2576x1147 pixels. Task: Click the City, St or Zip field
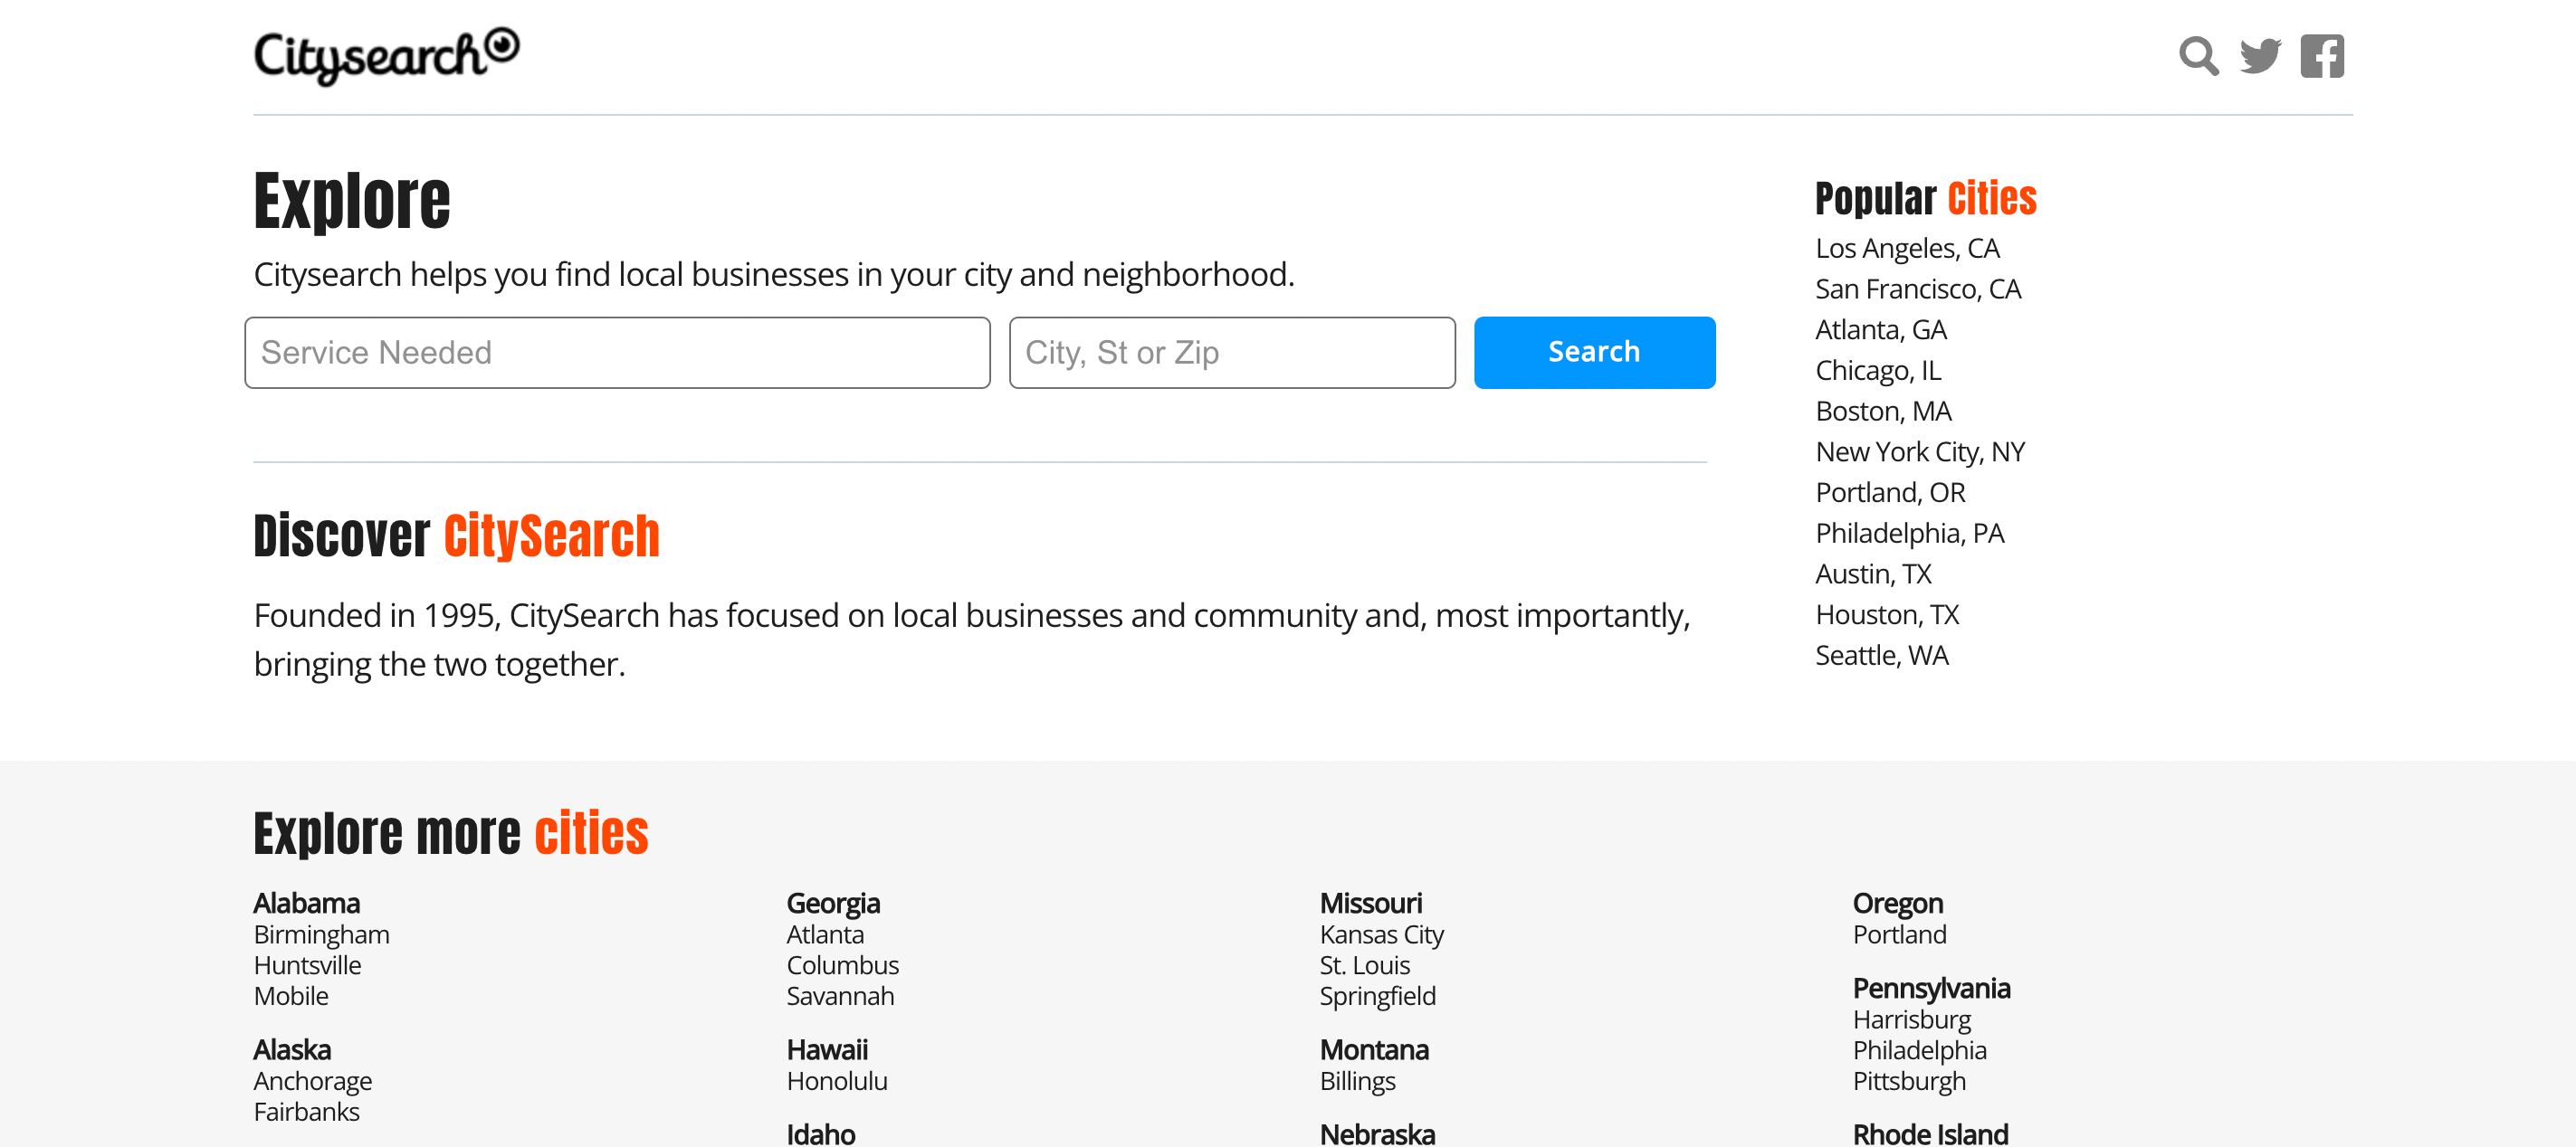coord(1232,352)
